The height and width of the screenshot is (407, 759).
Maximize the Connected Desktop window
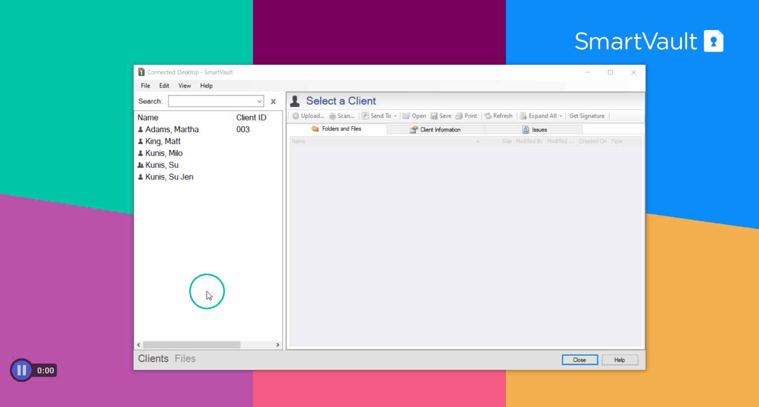pyautogui.click(x=610, y=72)
